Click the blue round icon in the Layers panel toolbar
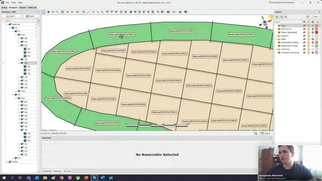This screenshot has width=322, height=181. tap(277, 17)
